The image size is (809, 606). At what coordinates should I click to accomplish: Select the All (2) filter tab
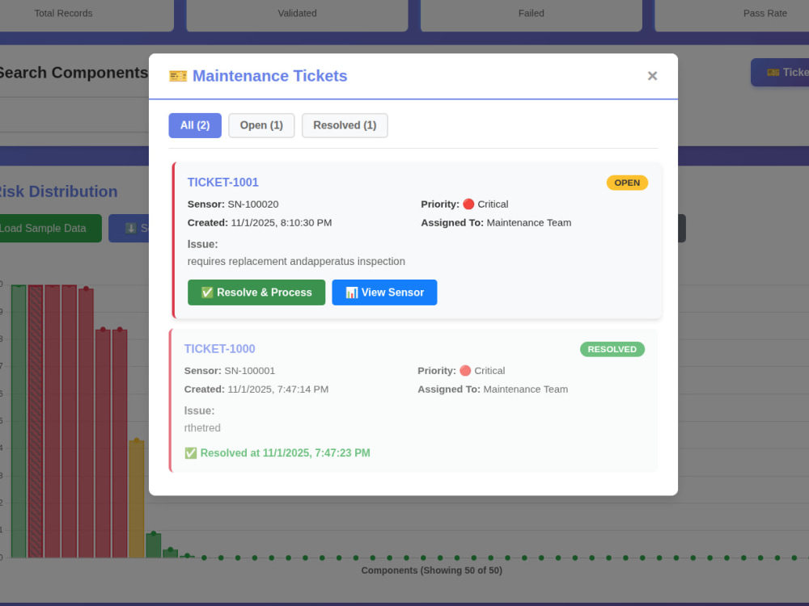click(195, 125)
